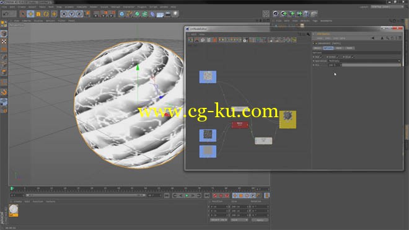Click the timeline preview range bar
The height and width of the screenshot is (230, 409).
click(86, 195)
